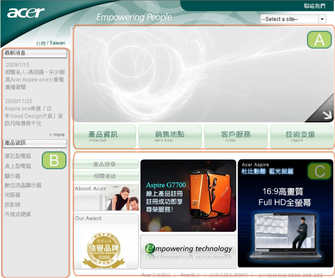Open the About Acer banner
The image size is (335, 278).
pyautogui.click(x=106, y=198)
